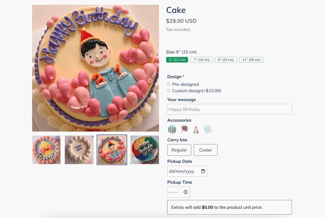Select the 7" (18 cm) size
This screenshot has height=218, width=325.
coord(202,60)
